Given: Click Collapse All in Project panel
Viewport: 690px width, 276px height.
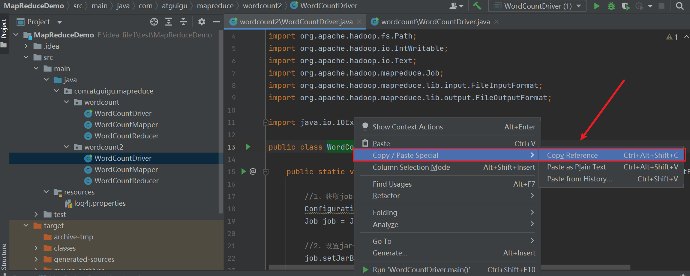Looking at the screenshot, I should pos(183,22).
